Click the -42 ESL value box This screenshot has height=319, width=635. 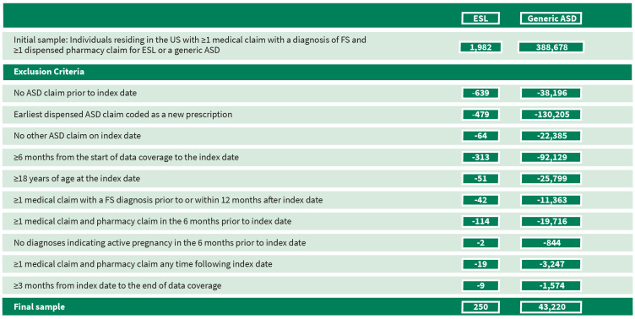pyautogui.click(x=480, y=200)
